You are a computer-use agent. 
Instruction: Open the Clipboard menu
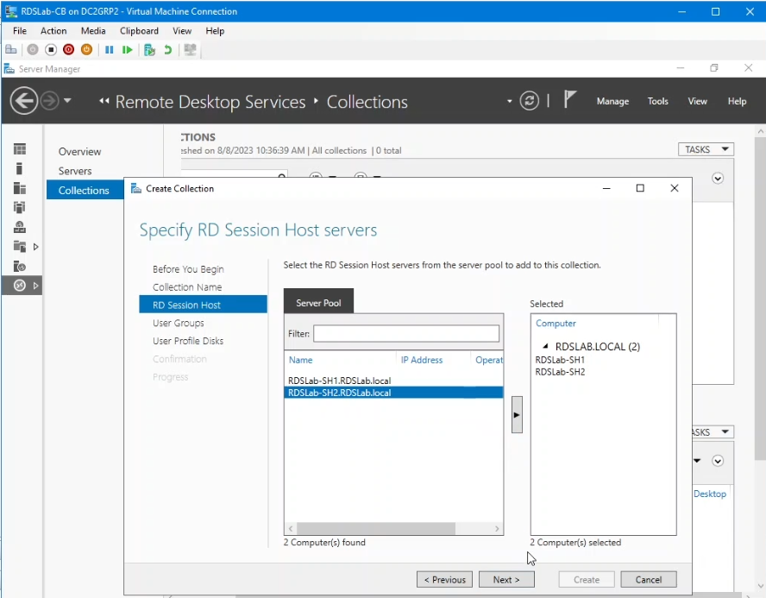[x=139, y=31]
